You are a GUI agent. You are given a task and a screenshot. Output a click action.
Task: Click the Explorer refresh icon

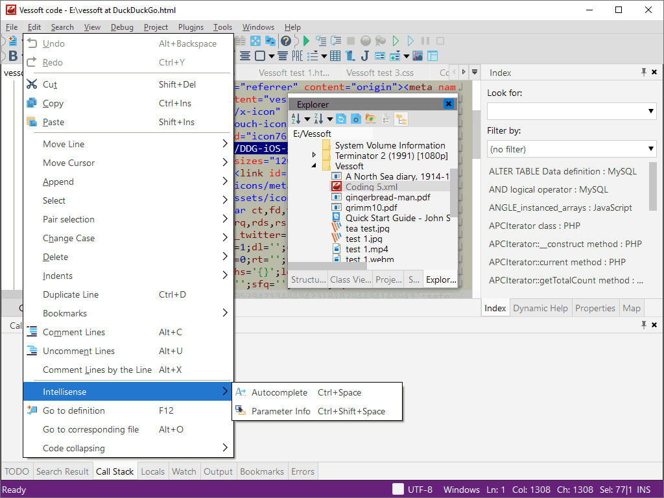341,119
